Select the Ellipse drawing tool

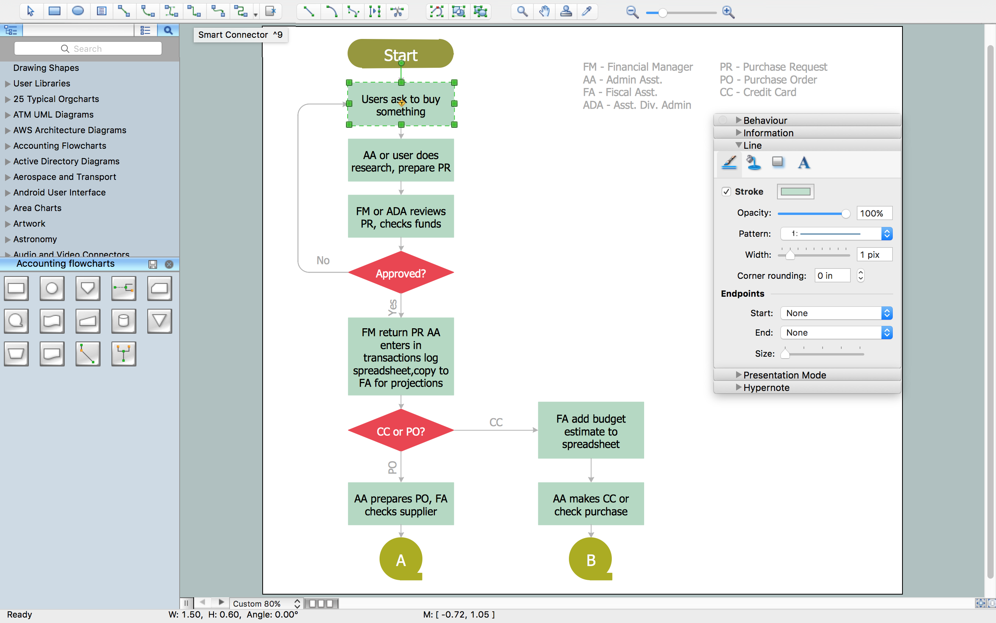point(78,11)
